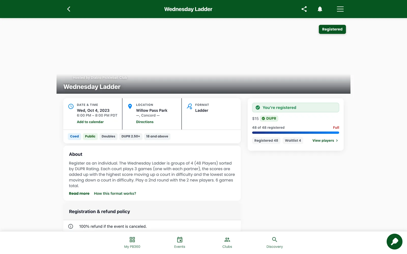Click the Wednesday Ladder banner title

(x=92, y=87)
